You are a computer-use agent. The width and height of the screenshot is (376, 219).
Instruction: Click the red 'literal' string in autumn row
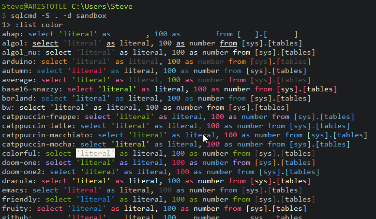(x=87, y=71)
